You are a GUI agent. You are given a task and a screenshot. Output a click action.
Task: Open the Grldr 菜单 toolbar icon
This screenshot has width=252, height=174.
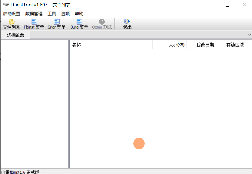(56, 24)
